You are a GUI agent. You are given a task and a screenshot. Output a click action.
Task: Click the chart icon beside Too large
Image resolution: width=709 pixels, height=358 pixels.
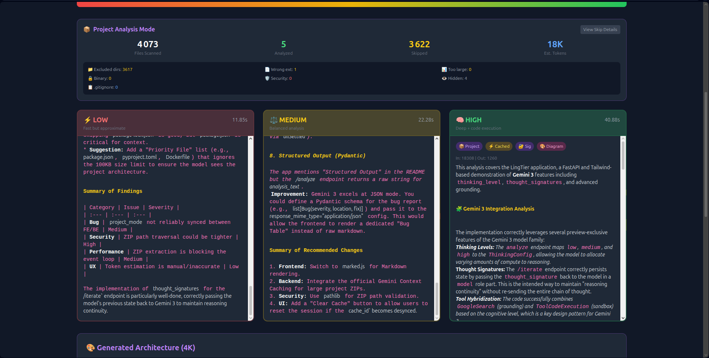point(444,69)
